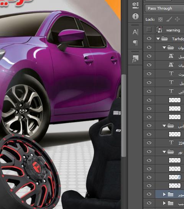Click the اس group's open-folder icon
Screen dimensions: 184x209
pos(171,125)
